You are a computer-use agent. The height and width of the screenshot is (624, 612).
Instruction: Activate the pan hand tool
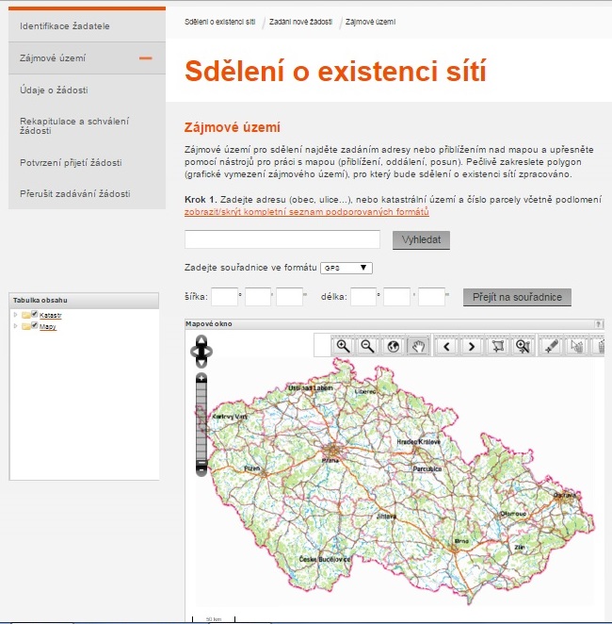[x=417, y=346]
